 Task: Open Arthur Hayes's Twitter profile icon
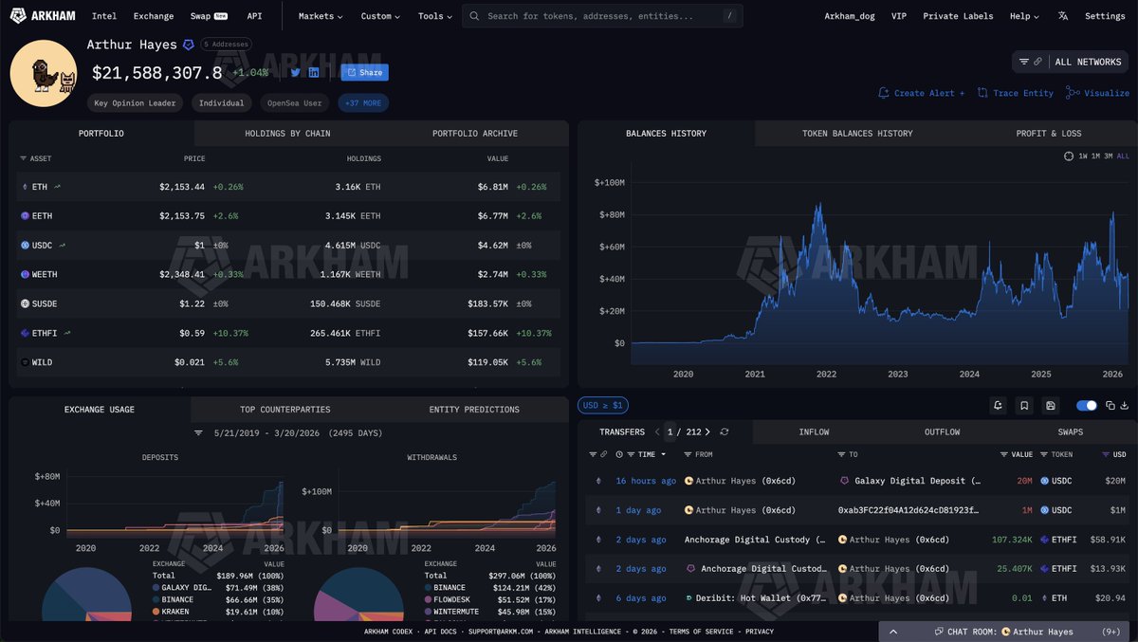[295, 72]
